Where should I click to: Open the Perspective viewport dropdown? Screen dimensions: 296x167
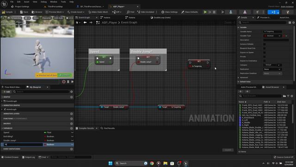14,18
